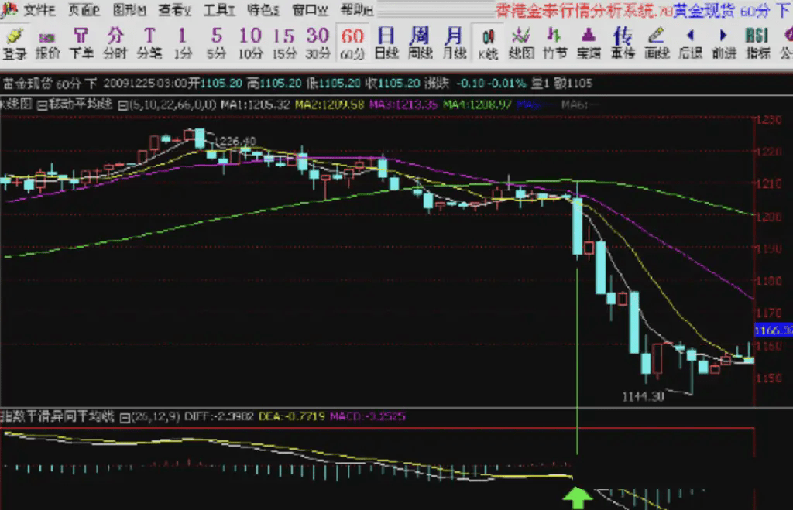This screenshot has width=793, height=510.
Task: Switch to 日线 daily chart
Action: click(386, 43)
